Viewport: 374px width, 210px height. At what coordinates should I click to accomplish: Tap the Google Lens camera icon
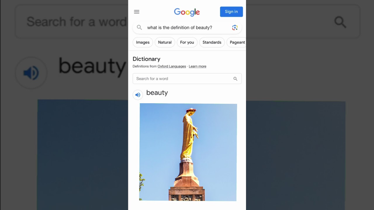click(235, 27)
